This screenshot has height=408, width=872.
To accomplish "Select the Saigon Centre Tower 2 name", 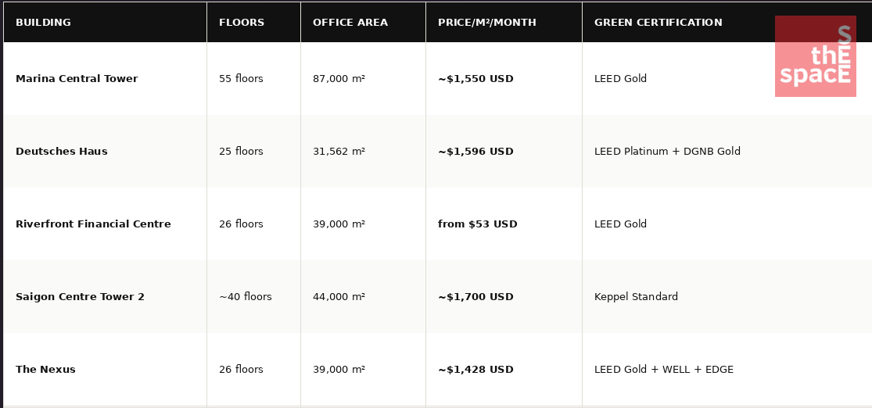I will coord(80,297).
